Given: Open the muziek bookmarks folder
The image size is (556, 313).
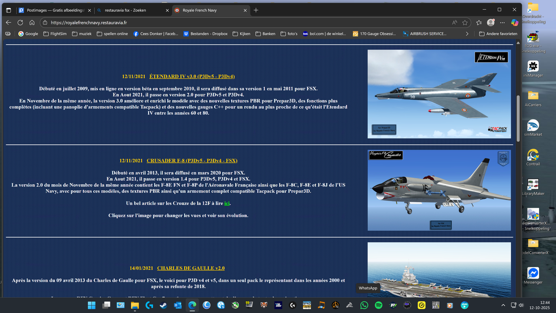Looking at the screenshot, I should coord(82,33).
